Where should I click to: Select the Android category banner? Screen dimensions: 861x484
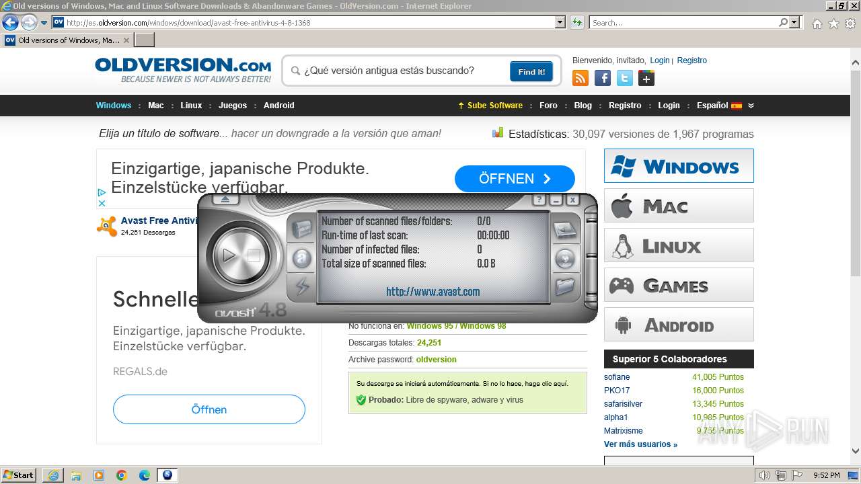(x=679, y=325)
